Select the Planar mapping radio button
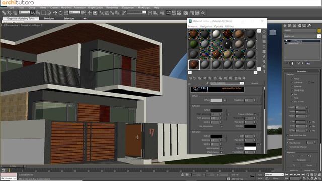Image resolution: width=322 pixels, height=181 pixels. point(292,79)
